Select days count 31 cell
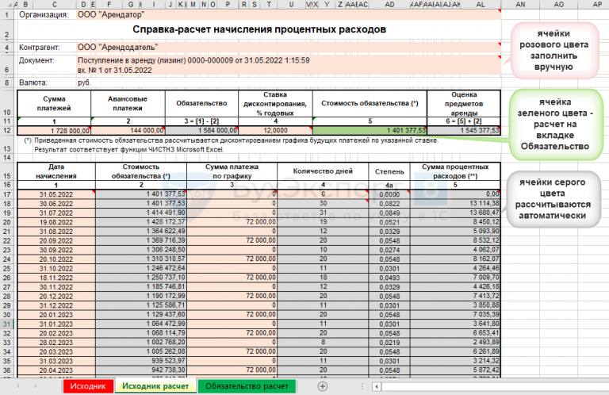This screenshot has width=609, height=395. (323, 213)
